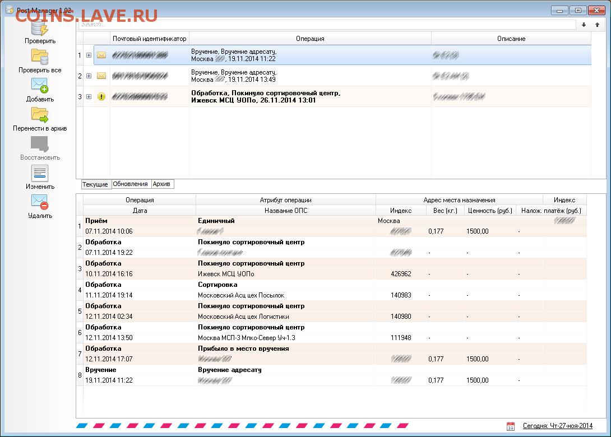
Task: Open the Архив tab
Action: pyautogui.click(x=161, y=184)
